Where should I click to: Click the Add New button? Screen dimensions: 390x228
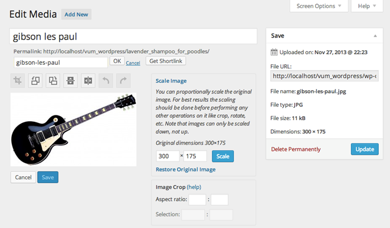click(76, 14)
